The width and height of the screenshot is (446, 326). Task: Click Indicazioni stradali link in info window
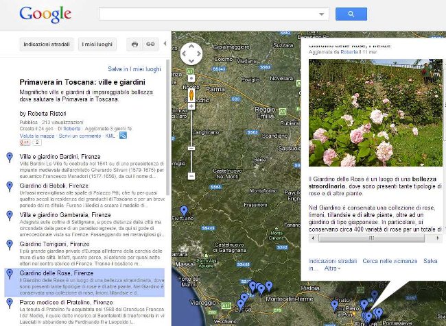coord(333,261)
